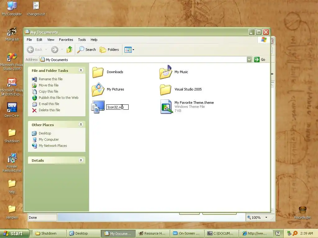Select the changes.txt desktop file

click(36, 8)
